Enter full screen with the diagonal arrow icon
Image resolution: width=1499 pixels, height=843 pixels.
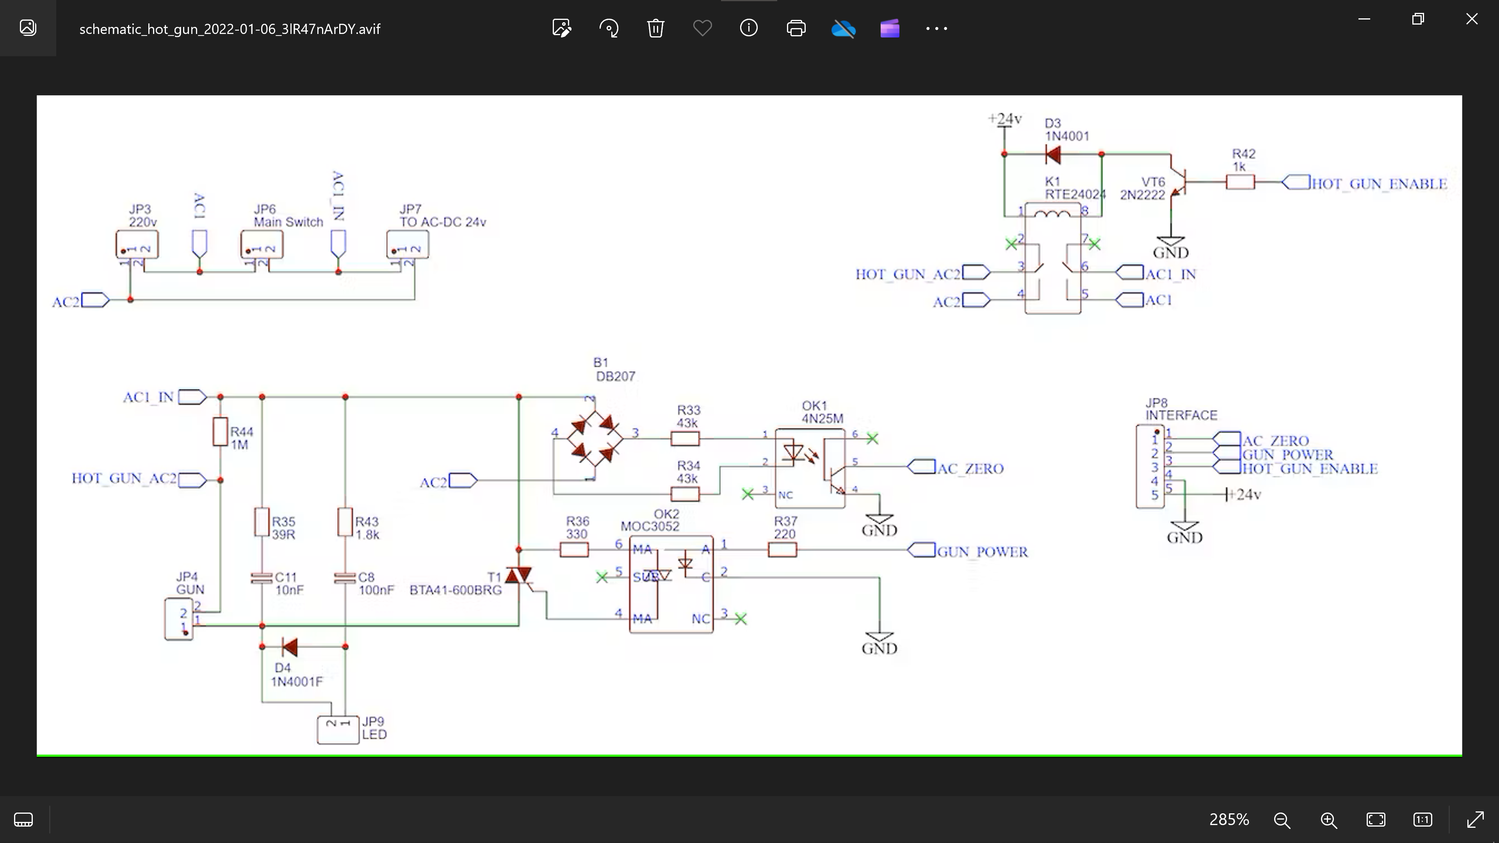(x=1475, y=820)
